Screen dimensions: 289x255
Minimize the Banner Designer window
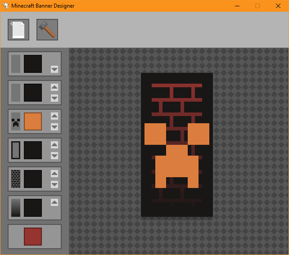point(237,6)
